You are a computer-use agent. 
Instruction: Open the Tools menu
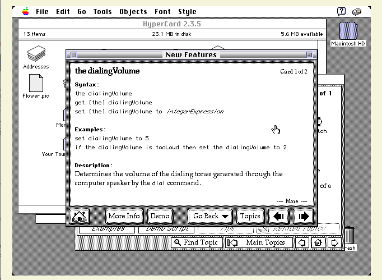pyautogui.click(x=103, y=11)
